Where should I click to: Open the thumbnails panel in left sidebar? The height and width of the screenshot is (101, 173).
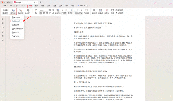2,23
